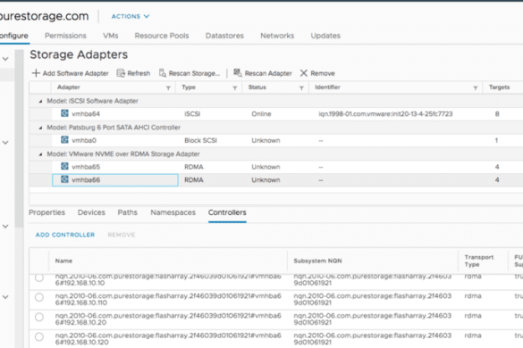Switch to the Configure tab
Viewport: 523px width, 348px height.
14,36
